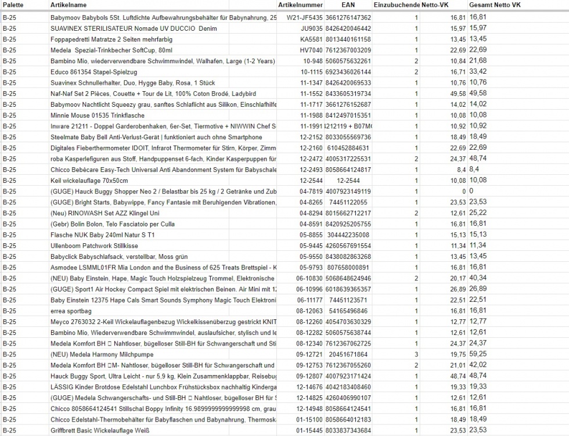This screenshot has width=569, height=436.
Task: Click article number HV7040
Action: click(311, 50)
